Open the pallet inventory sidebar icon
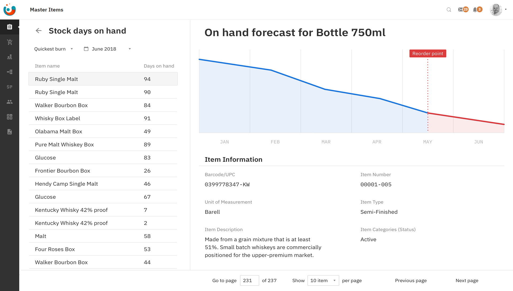513x291 pixels. (10, 57)
